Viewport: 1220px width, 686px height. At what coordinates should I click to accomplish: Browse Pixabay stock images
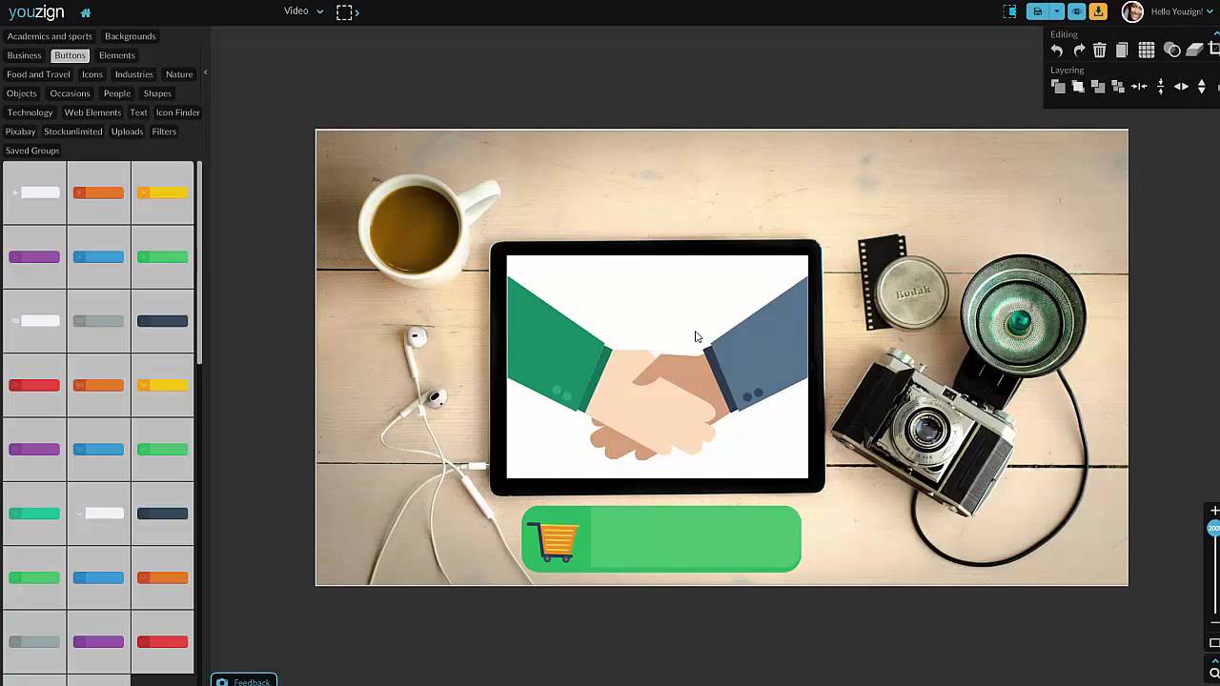(20, 131)
